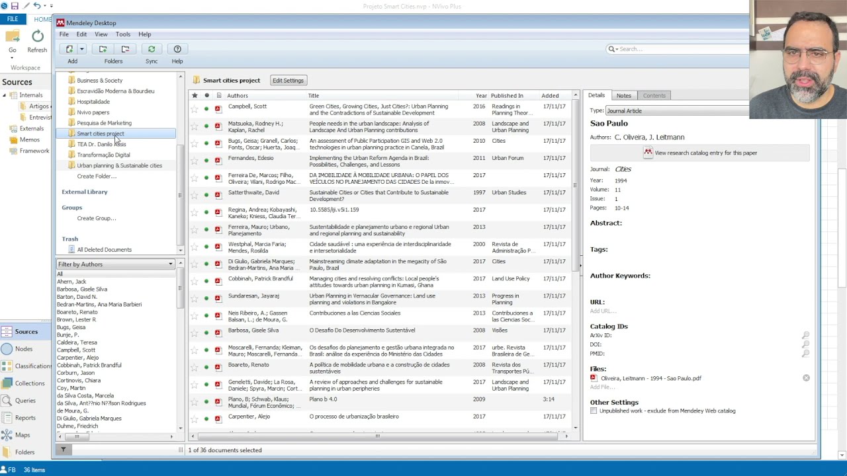
Task: Select the Nvivo papers folder
Action: tap(93, 112)
